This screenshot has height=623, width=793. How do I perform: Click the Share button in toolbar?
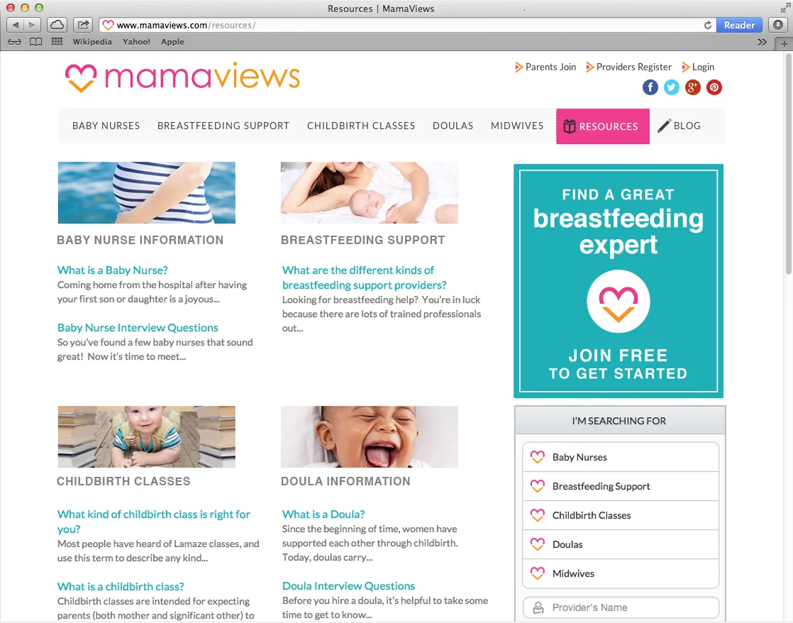(84, 25)
